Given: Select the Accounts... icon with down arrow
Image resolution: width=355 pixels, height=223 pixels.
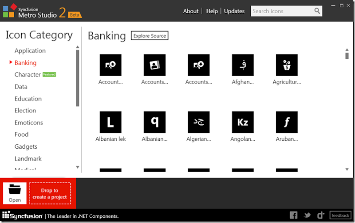Looking at the screenshot, I should point(198,65).
